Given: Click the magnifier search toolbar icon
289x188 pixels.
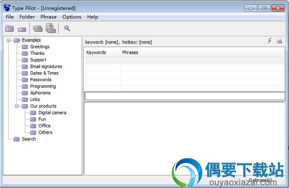Looking at the screenshot, I should 67,28.
